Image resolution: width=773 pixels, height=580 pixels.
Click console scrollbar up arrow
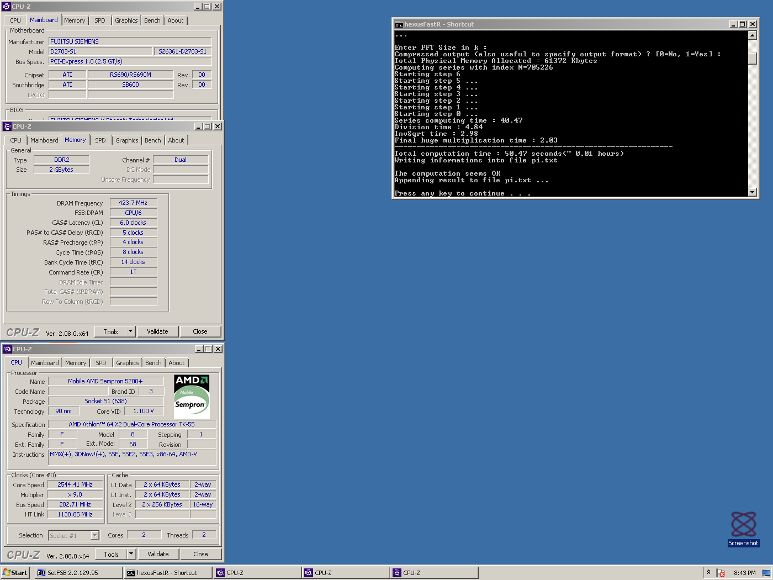[x=752, y=35]
